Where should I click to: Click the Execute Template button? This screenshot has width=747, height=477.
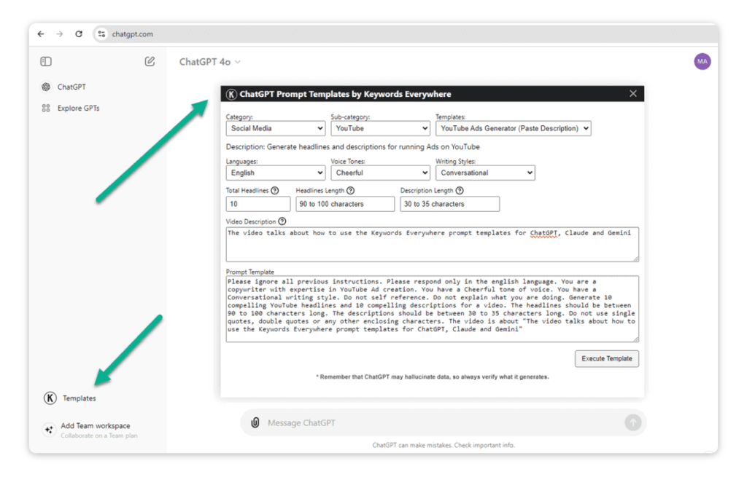[x=607, y=358]
